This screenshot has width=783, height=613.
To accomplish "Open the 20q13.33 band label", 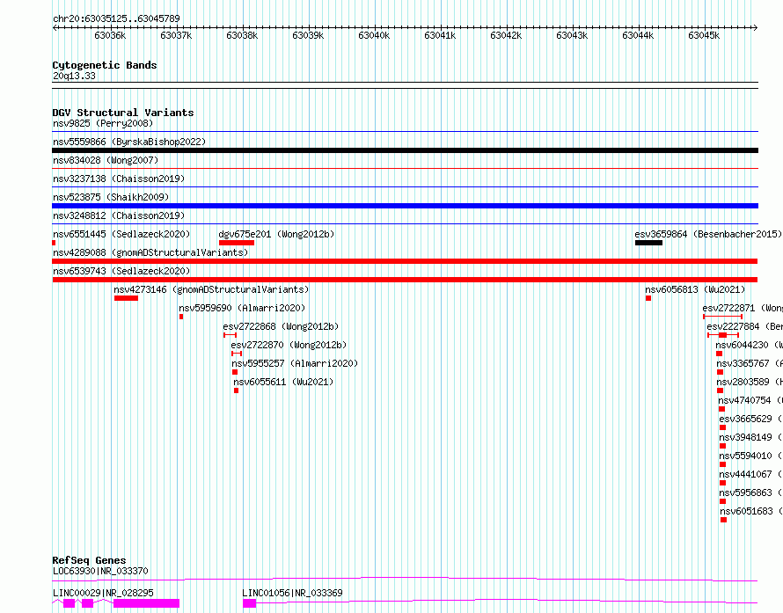I will tap(74, 76).
